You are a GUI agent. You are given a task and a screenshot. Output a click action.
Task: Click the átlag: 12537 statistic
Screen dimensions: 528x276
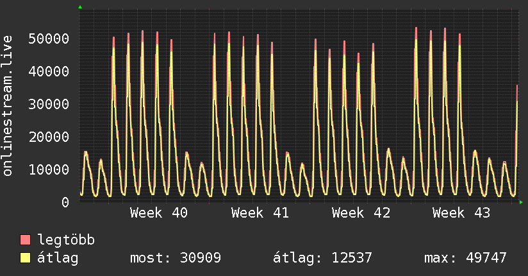pos(322,258)
